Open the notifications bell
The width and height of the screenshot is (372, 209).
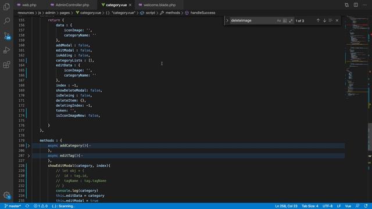pyautogui.click(x=366, y=206)
